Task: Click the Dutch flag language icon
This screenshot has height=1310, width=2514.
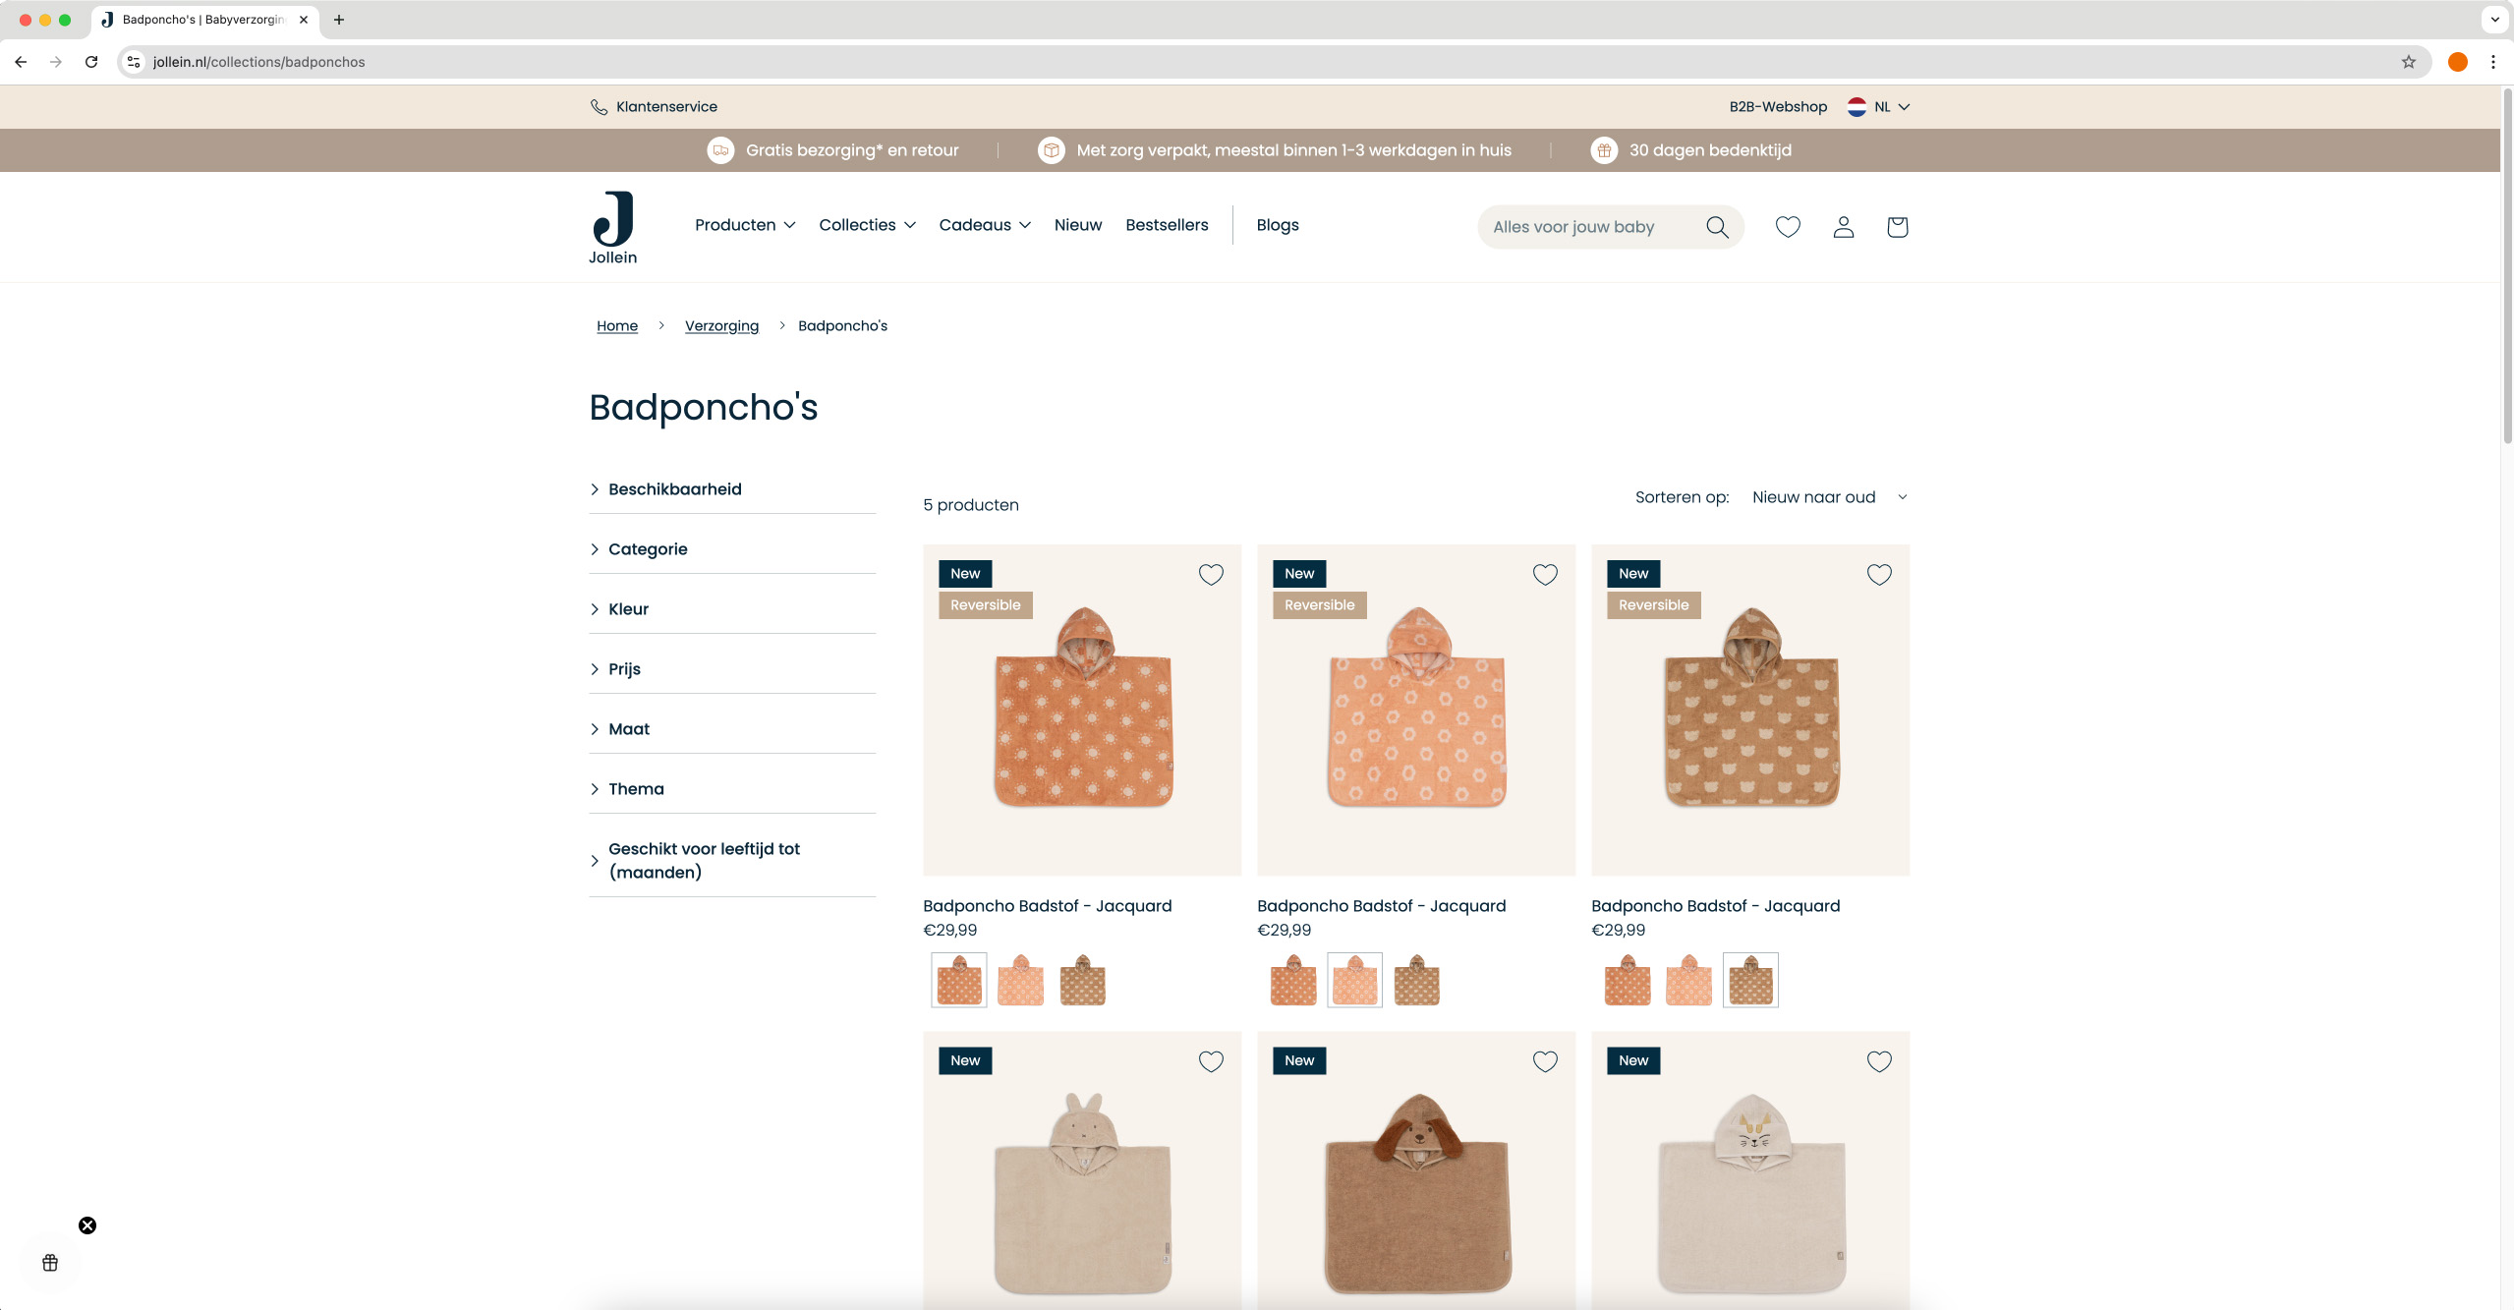Action: 1857,107
